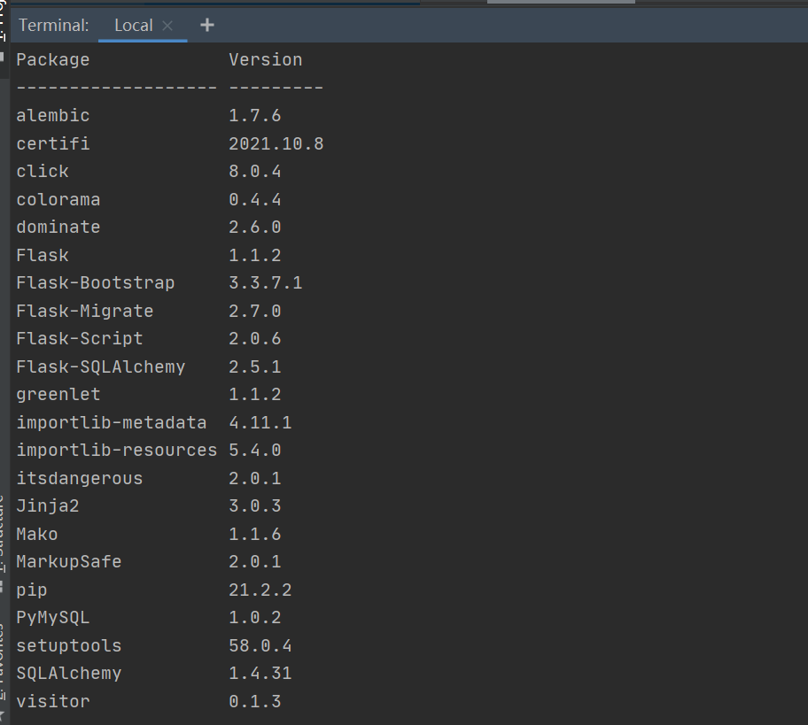Screen dimensions: 808x725
Task: Click the Flask-Migrate package name
Action: tap(85, 311)
